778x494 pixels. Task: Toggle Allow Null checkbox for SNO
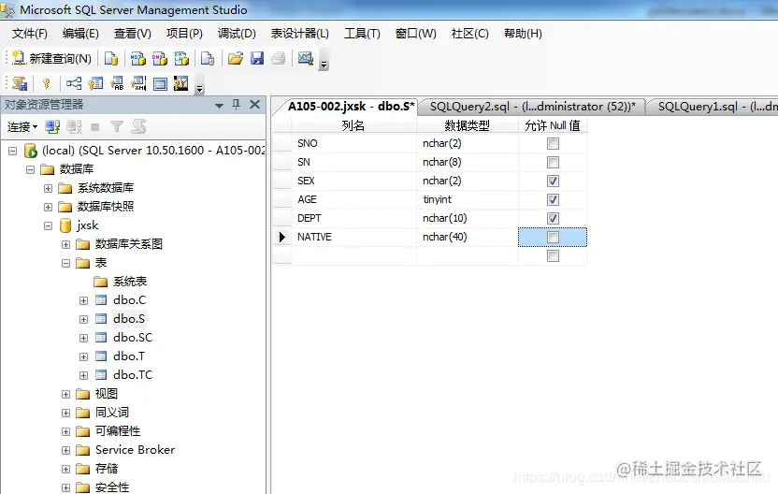[553, 143]
